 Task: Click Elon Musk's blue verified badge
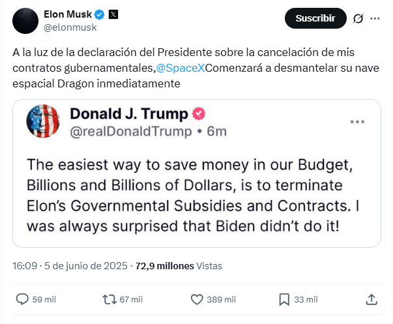point(99,14)
